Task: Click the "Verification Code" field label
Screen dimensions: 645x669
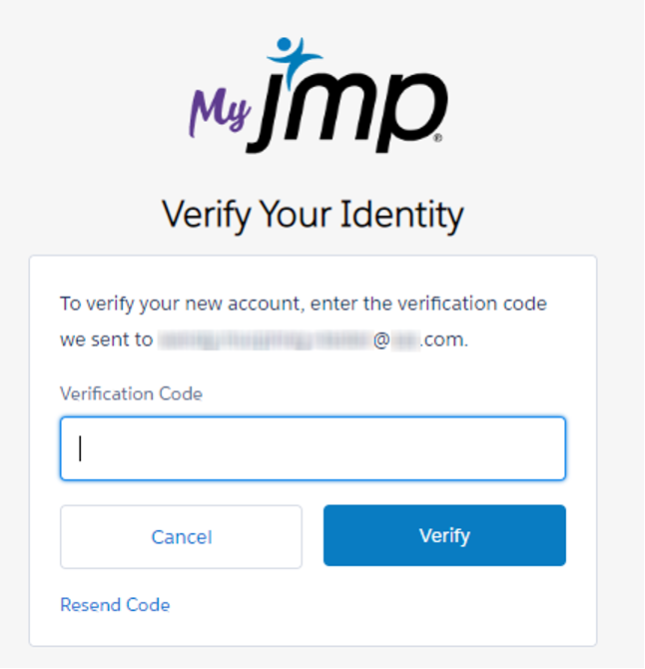Action: click(131, 393)
